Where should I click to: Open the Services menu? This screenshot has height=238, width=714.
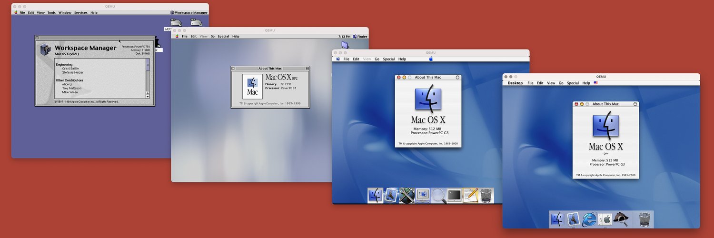tap(80, 12)
